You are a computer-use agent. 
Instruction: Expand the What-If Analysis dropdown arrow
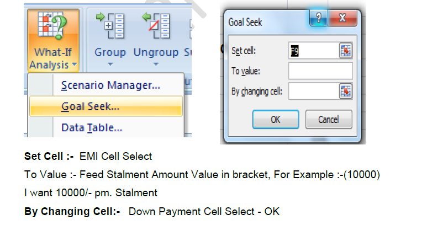point(72,66)
